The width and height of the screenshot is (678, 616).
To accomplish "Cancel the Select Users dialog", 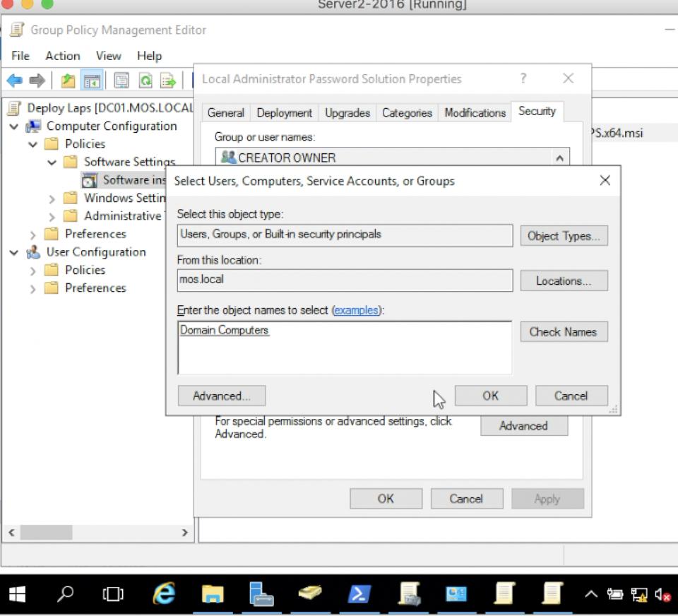I will [x=571, y=396].
